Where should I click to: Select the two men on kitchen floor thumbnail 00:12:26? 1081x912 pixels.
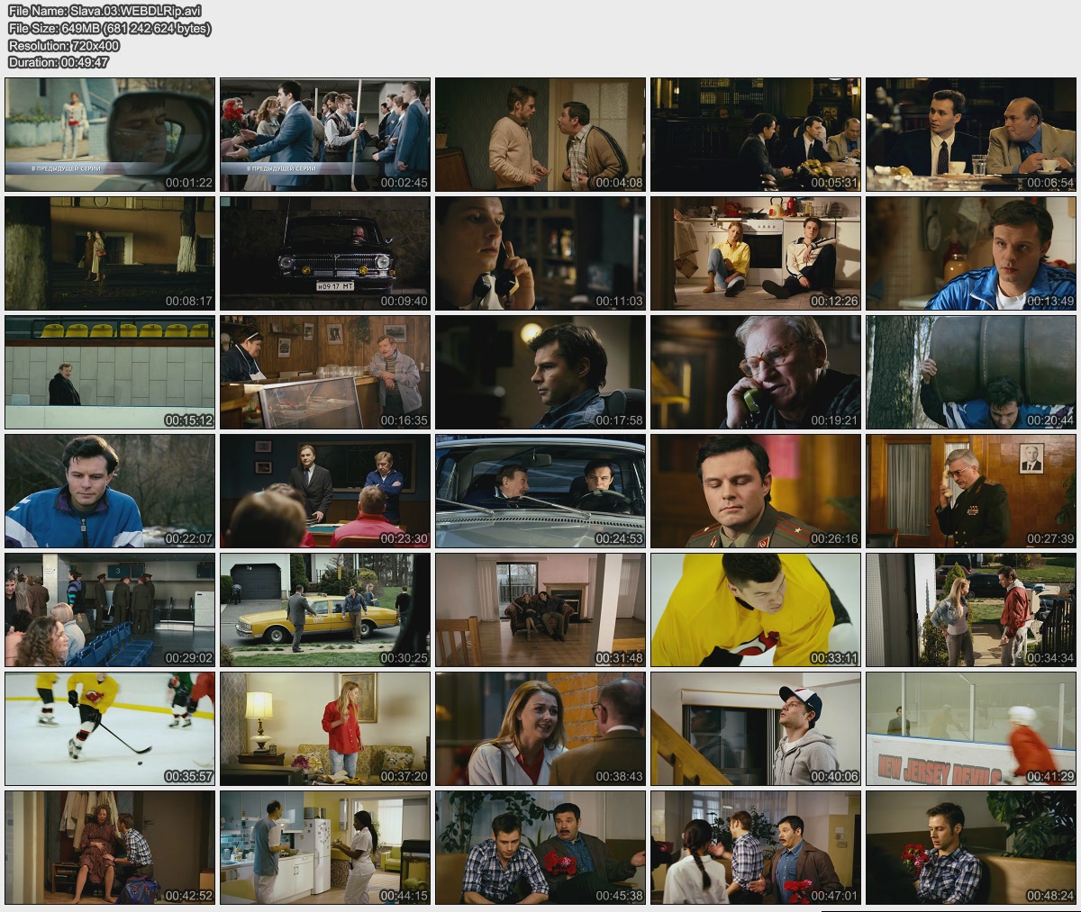(756, 253)
